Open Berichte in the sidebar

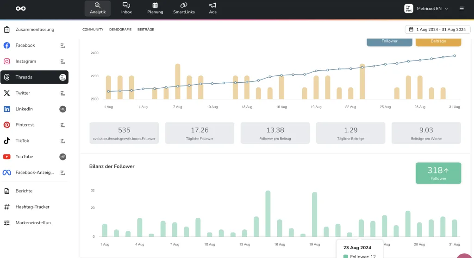pos(24,191)
